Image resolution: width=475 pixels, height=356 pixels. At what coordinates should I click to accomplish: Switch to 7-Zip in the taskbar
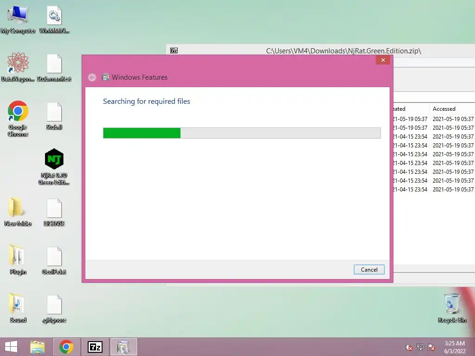pyautogui.click(x=95, y=347)
